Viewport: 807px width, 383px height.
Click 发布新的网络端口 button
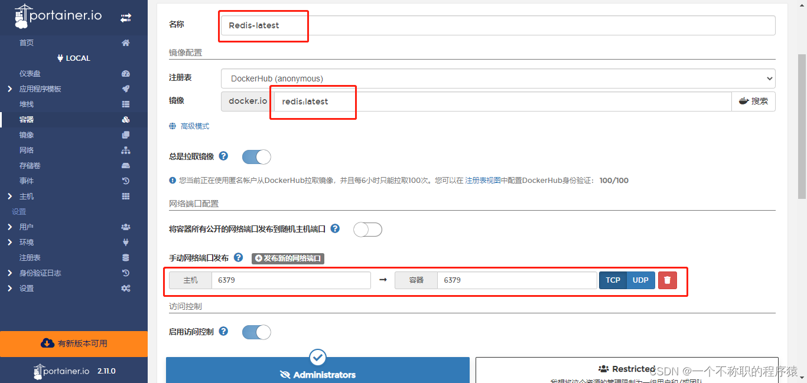288,258
